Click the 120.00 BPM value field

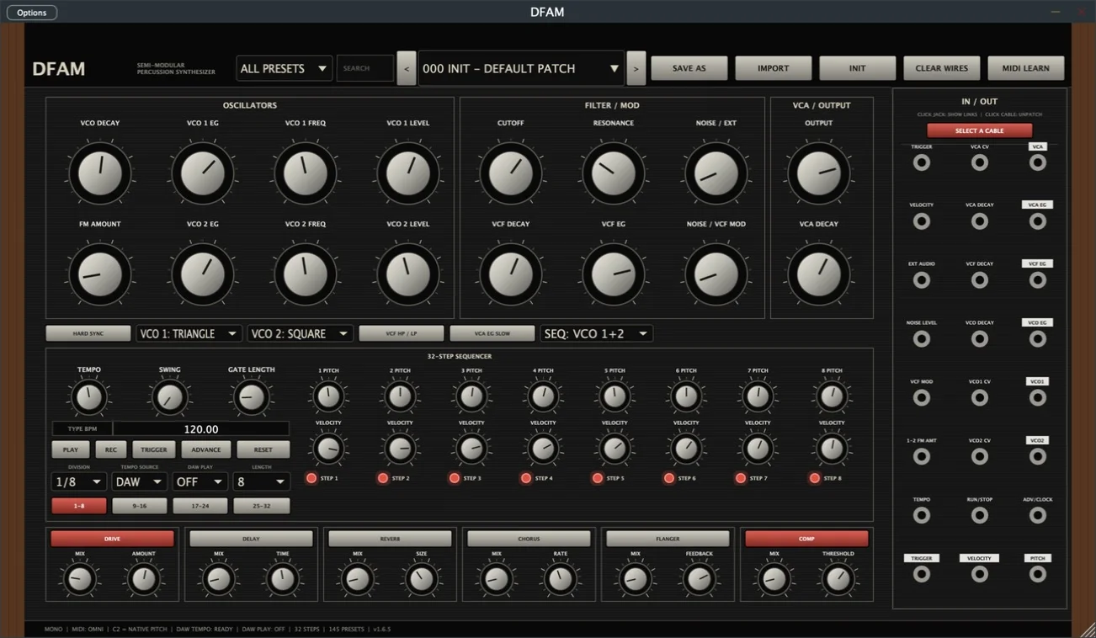pyautogui.click(x=201, y=429)
